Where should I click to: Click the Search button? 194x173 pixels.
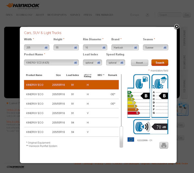point(160,62)
